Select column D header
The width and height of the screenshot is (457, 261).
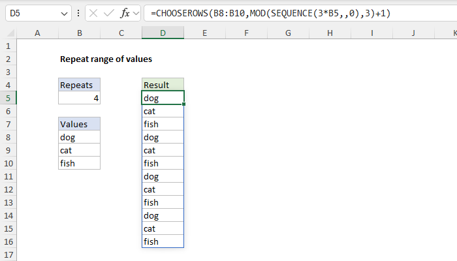[163, 33]
